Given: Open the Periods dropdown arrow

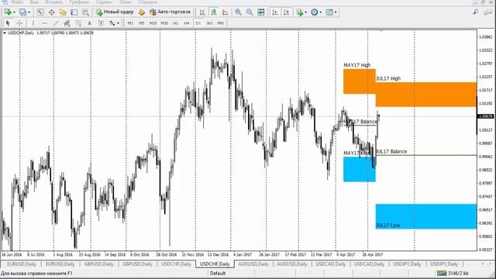Looking at the screenshot, I should (321, 12).
